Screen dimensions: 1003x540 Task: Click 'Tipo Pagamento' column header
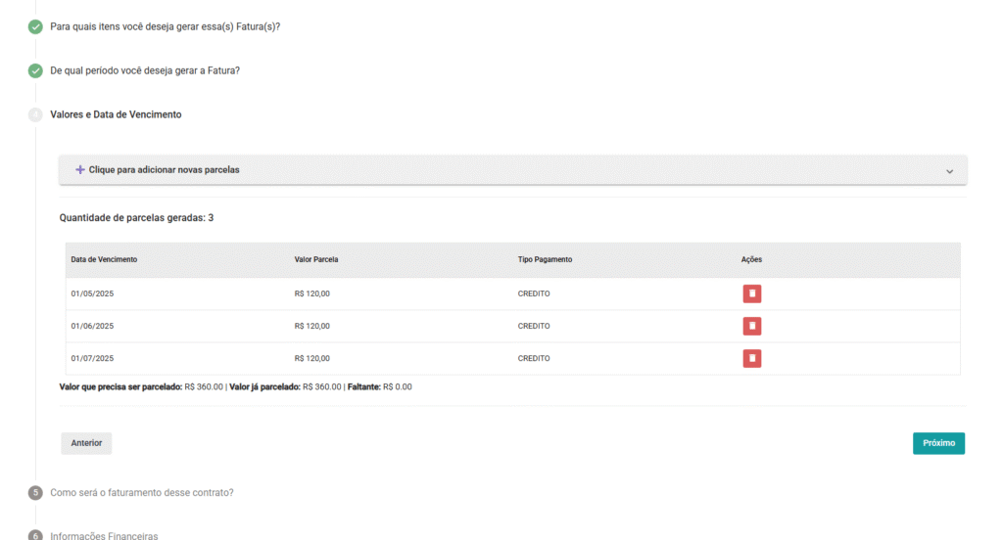(545, 259)
